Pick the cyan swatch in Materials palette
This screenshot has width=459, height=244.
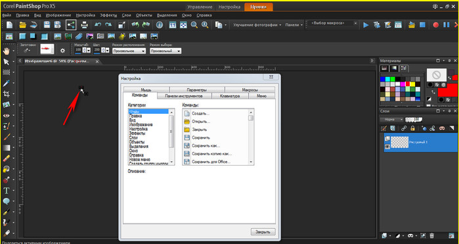[x=387, y=79]
